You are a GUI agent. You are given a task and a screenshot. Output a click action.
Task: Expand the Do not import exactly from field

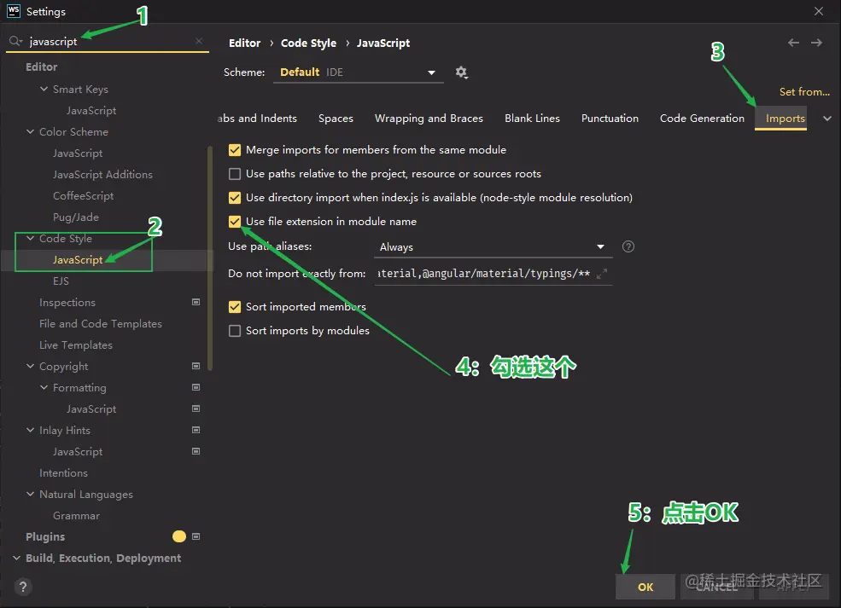point(602,274)
